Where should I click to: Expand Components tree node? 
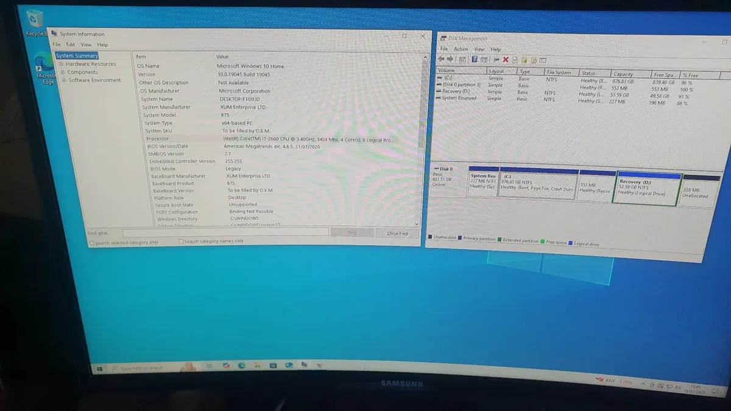point(63,72)
